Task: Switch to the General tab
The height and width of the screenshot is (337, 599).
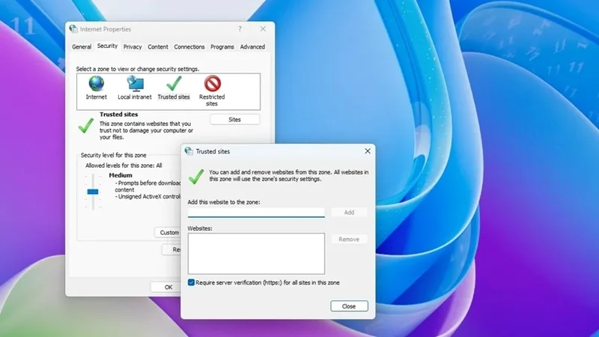Action: pyautogui.click(x=82, y=46)
